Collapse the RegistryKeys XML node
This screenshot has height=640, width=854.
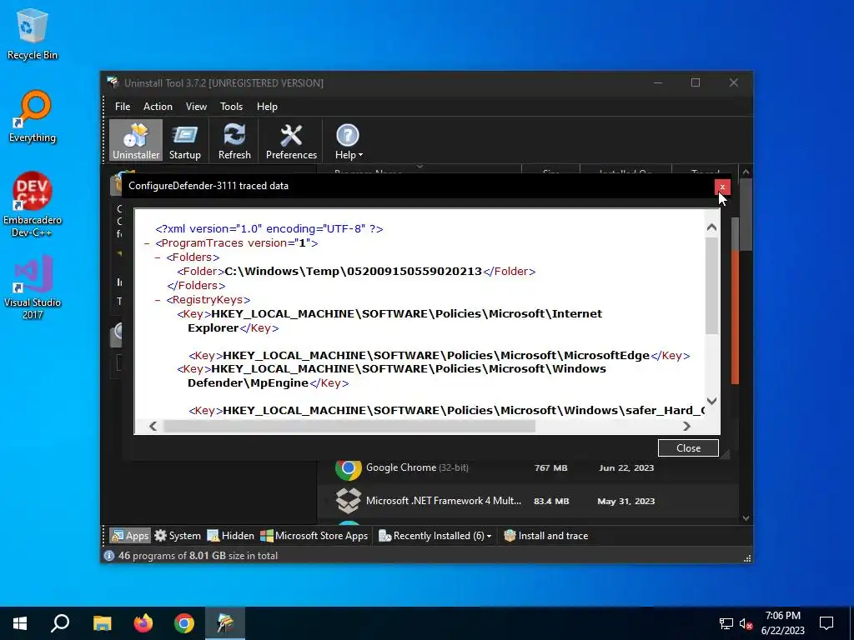(x=158, y=300)
